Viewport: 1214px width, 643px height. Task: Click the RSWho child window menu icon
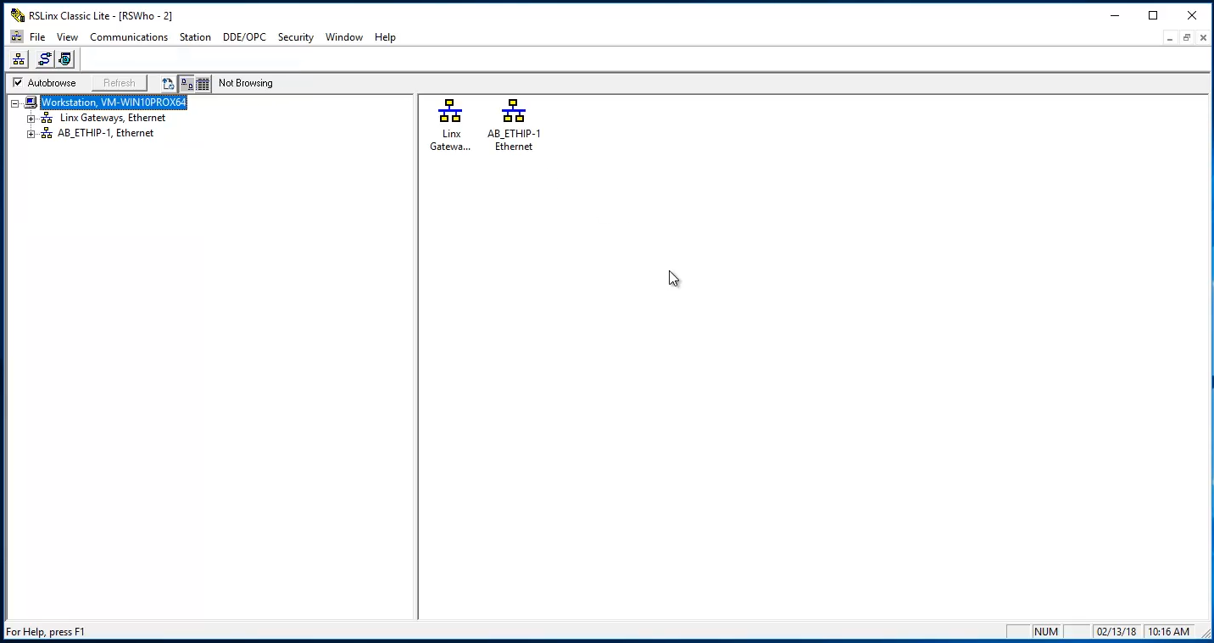(x=16, y=37)
